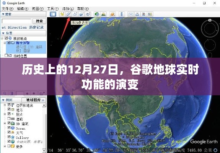Open the 历史记录 link
This screenshot has height=153, width=220.
[x=36, y=27]
